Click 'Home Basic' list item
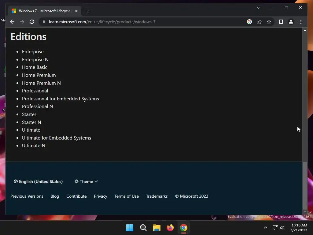The image size is (313, 235). 35,67
